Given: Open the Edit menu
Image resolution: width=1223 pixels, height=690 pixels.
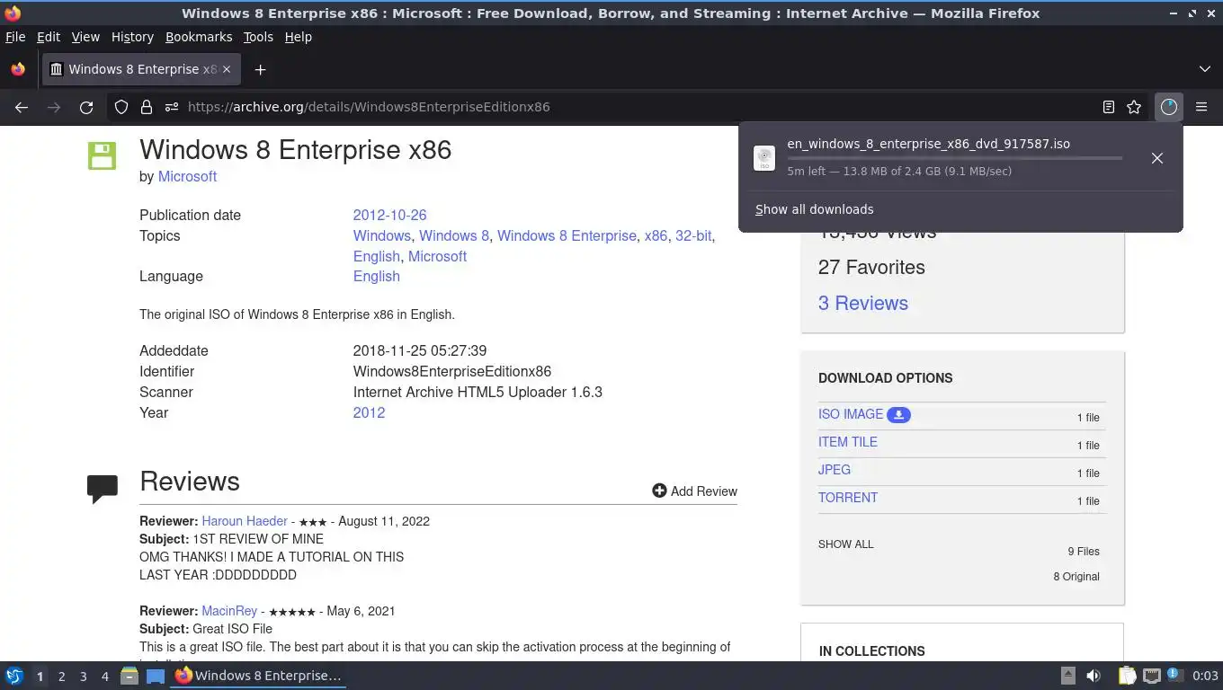Looking at the screenshot, I should (49, 37).
